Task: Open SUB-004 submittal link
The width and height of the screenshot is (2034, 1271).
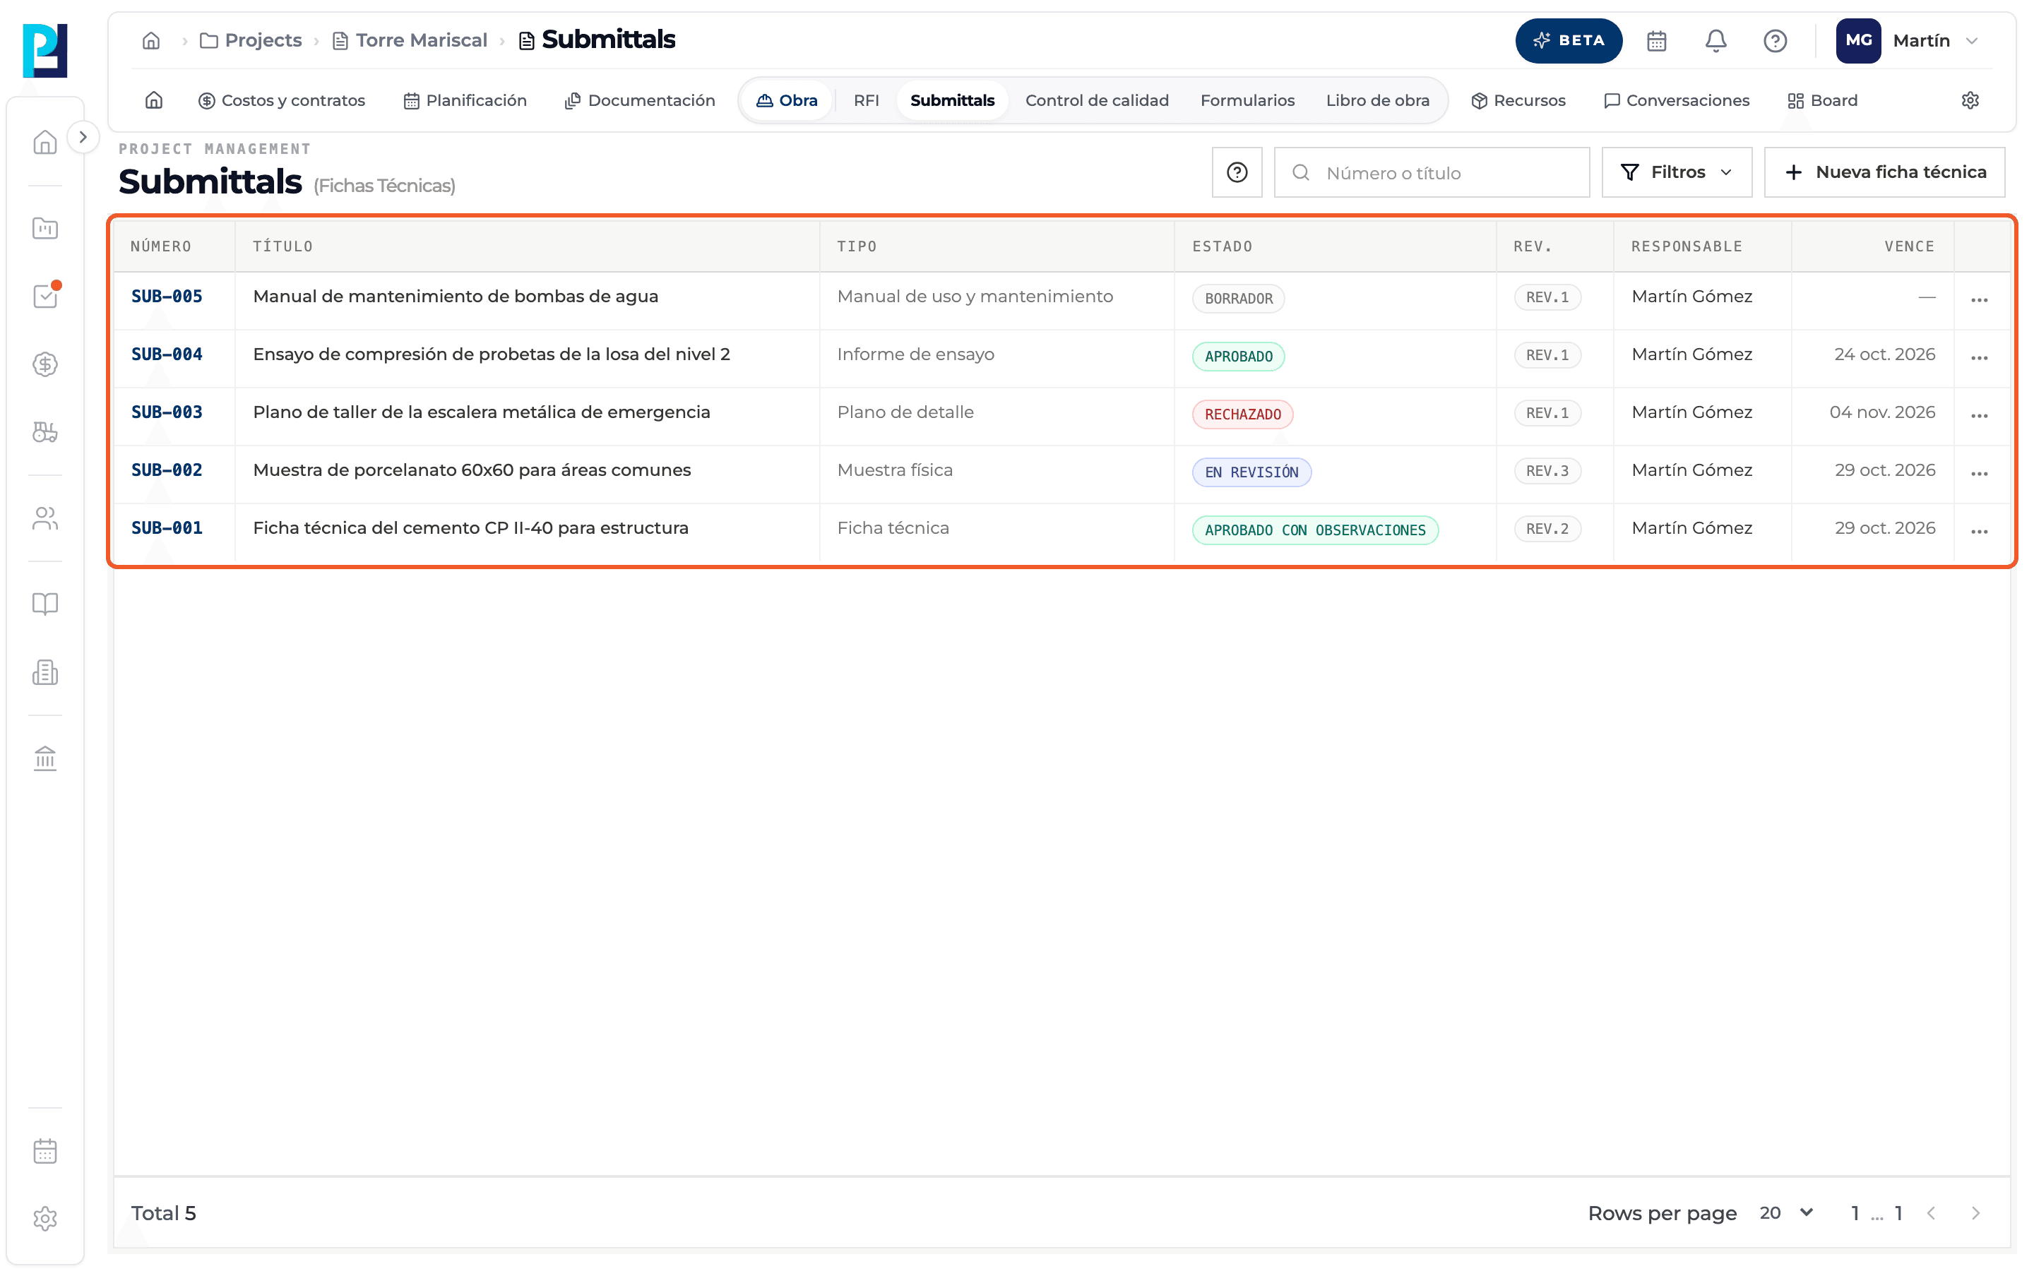Action: click(x=167, y=354)
